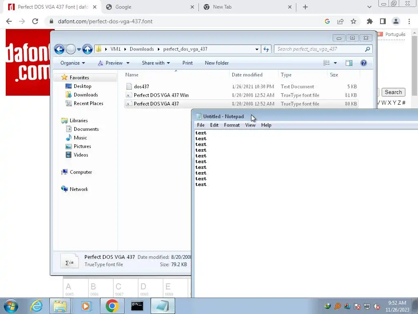Open the view options dropdown arrow

click(336, 63)
